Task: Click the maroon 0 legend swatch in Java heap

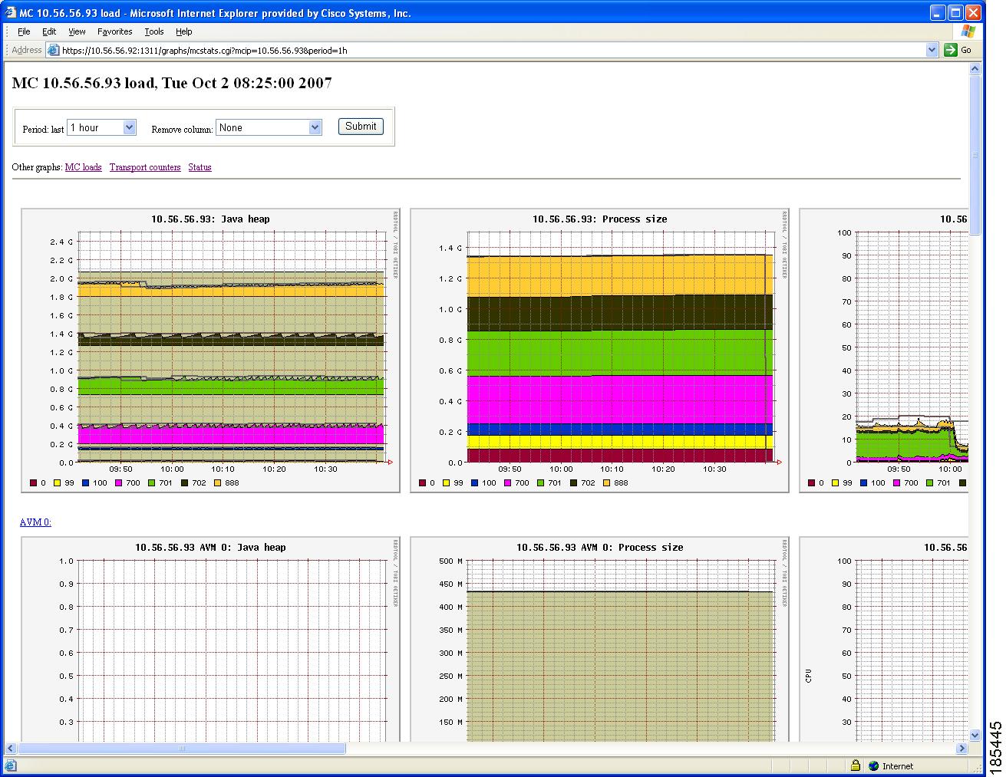Action: pos(33,483)
